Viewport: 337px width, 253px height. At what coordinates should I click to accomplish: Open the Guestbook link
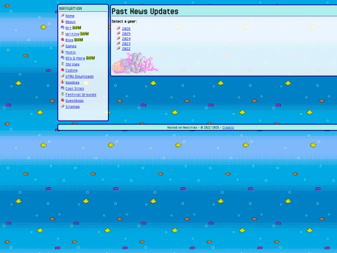(x=75, y=101)
